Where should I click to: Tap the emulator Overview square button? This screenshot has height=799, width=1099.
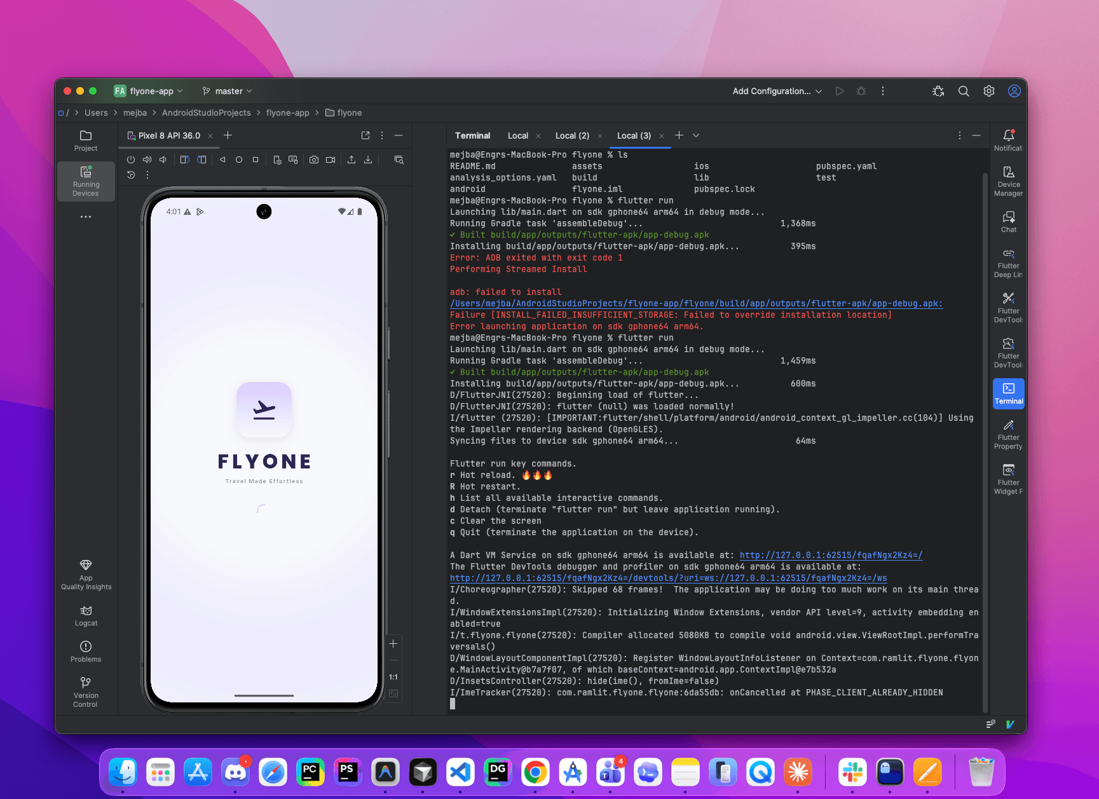(256, 160)
